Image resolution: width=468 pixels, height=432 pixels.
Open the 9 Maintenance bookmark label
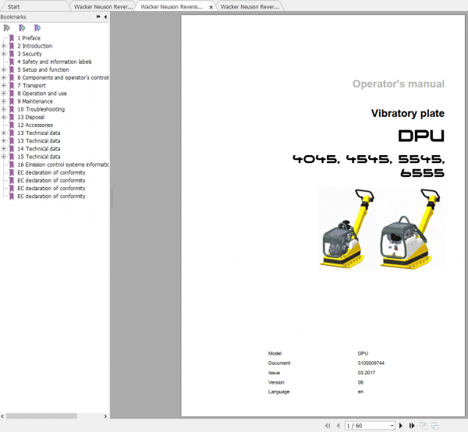(35, 101)
